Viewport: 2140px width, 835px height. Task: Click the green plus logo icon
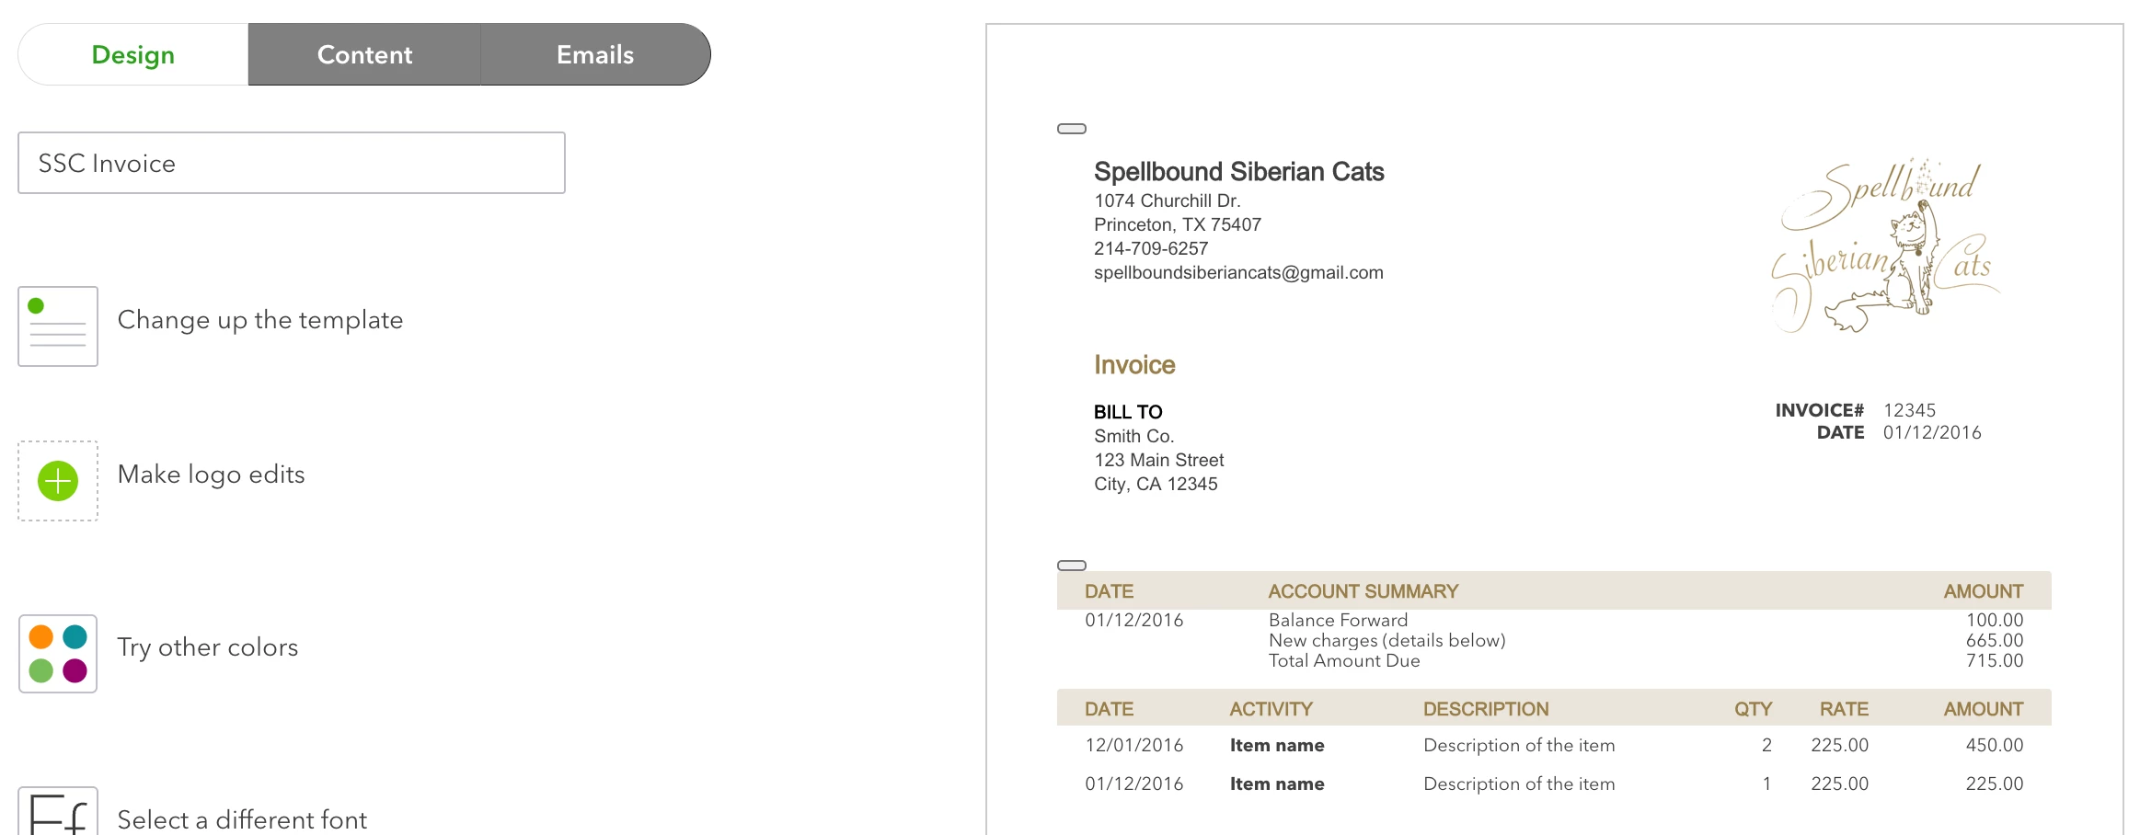58,481
